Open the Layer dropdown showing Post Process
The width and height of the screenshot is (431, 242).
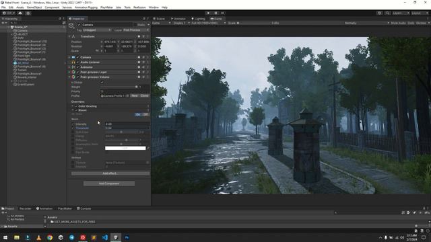coord(136,30)
